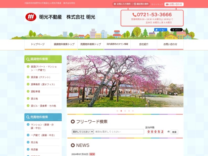The width and height of the screenshot is (208, 156).
Task: Open 売土地 link
Action: pyautogui.click(x=34, y=142)
